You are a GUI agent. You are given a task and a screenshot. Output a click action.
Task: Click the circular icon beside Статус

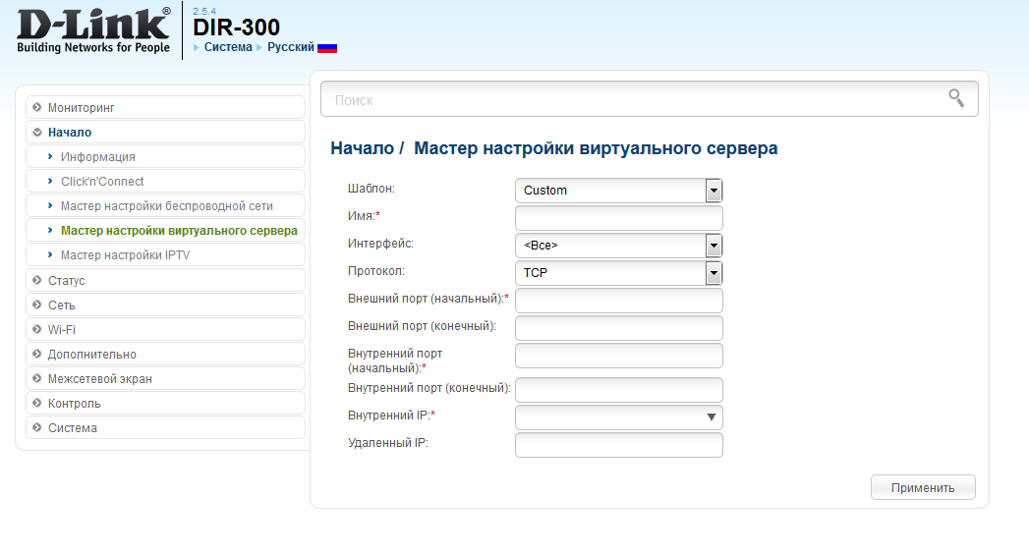pos(37,280)
